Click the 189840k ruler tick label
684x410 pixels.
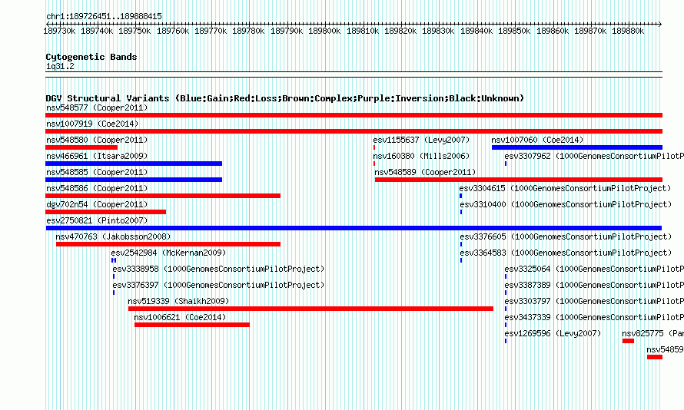[x=476, y=31]
